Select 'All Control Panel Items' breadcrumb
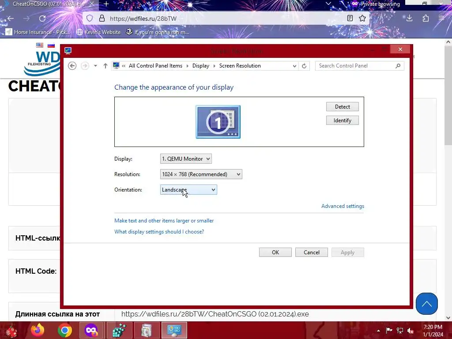 [x=155, y=66]
